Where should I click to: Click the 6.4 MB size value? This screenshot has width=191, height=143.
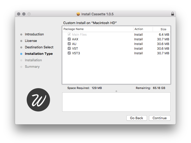point(164,35)
